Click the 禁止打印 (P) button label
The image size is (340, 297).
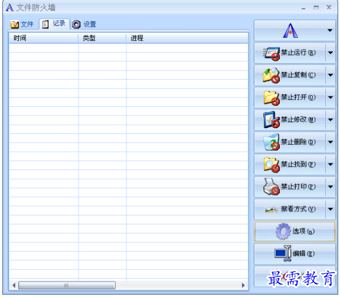[x=298, y=187]
